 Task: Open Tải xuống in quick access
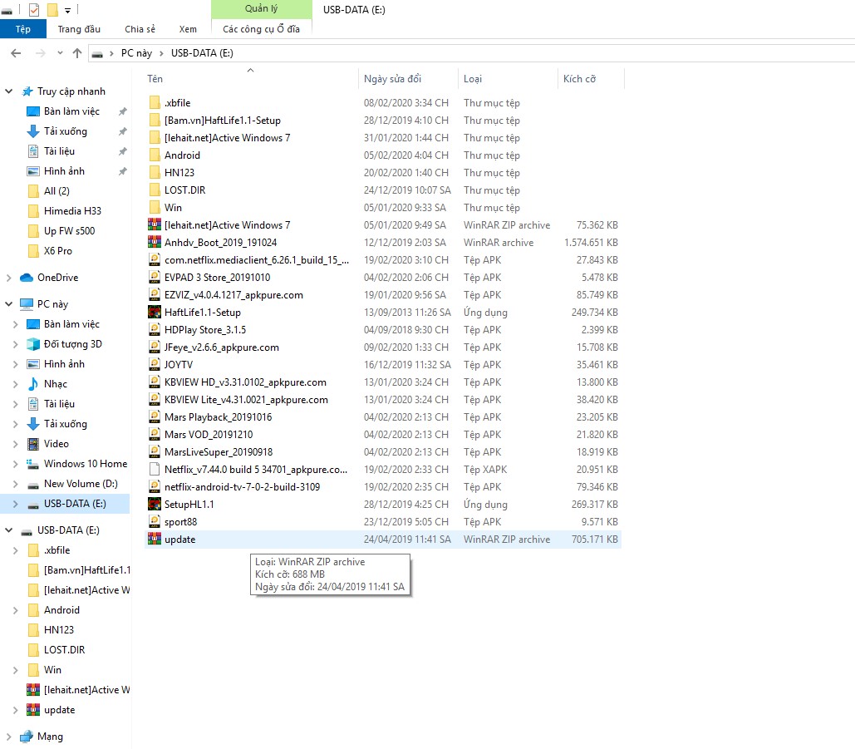click(66, 131)
